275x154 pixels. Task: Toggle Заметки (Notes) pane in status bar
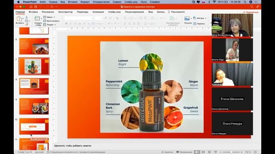click(x=167, y=152)
